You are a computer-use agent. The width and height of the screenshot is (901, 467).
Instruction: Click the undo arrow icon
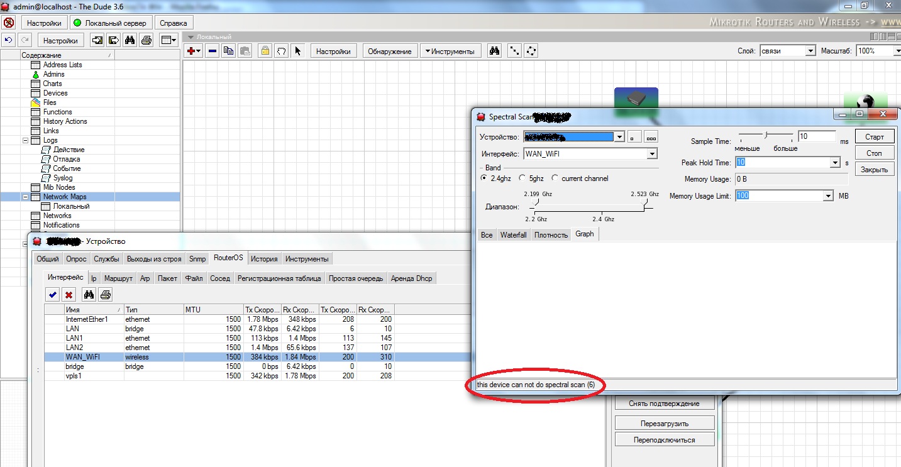8,40
